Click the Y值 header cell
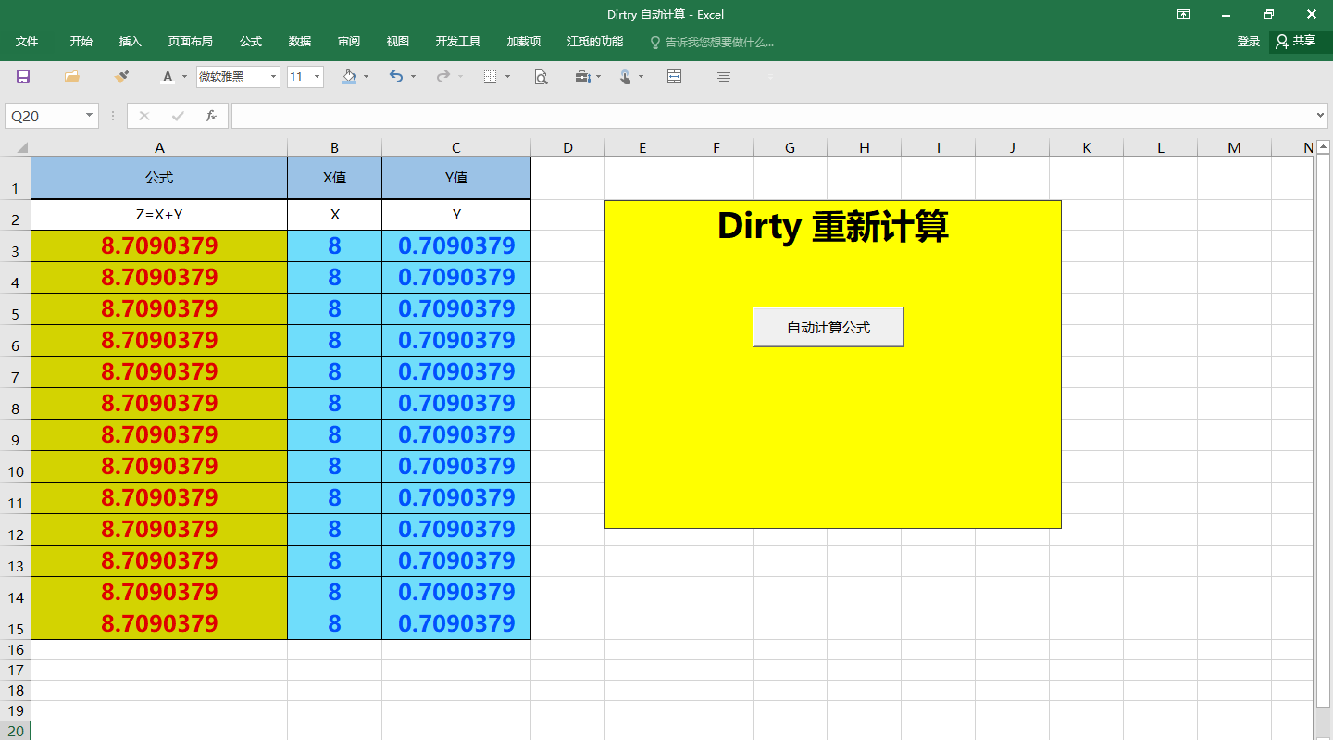Viewport: 1333px width, 740px height. coord(456,178)
